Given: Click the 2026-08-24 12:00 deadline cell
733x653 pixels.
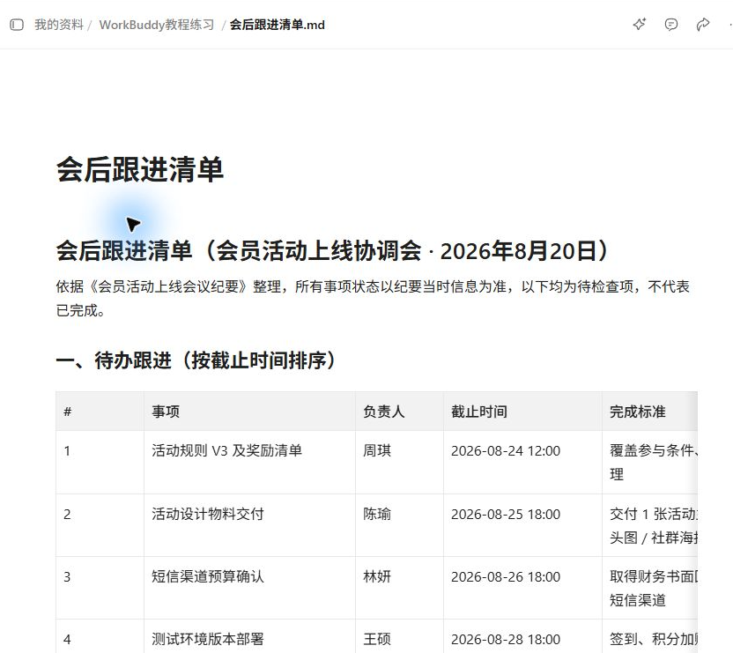Looking at the screenshot, I should pos(522,462).
